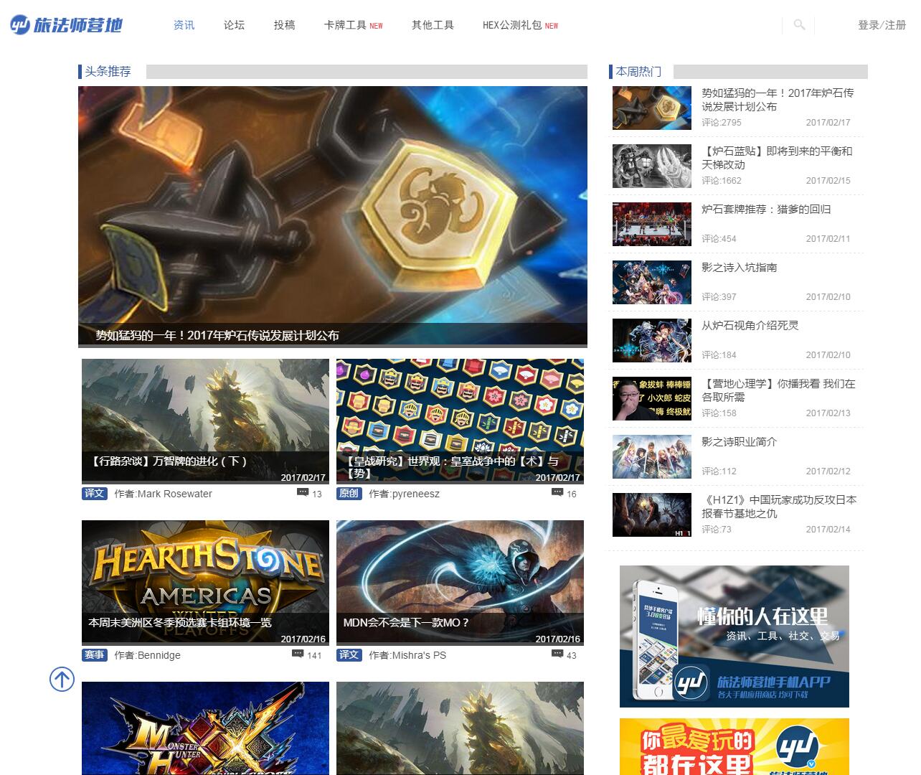Click the 译文 tag beside Mishra's PS
Viewport: 921px width, 775px height.
pos(349,655)
